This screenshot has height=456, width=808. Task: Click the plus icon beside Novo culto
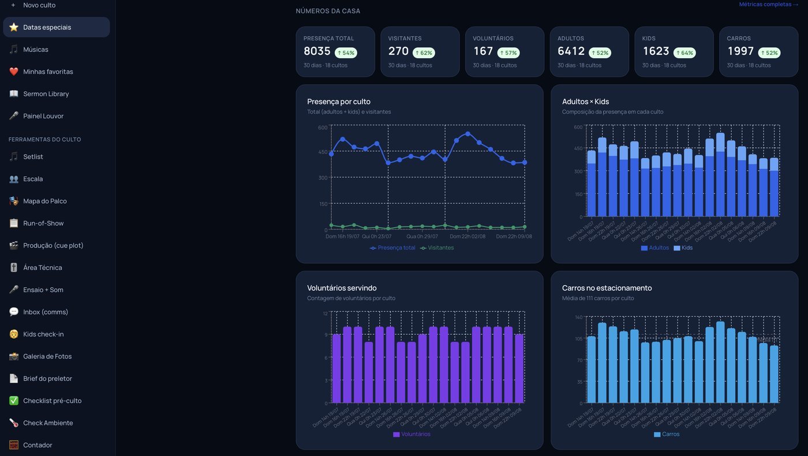tap(13, 5)
